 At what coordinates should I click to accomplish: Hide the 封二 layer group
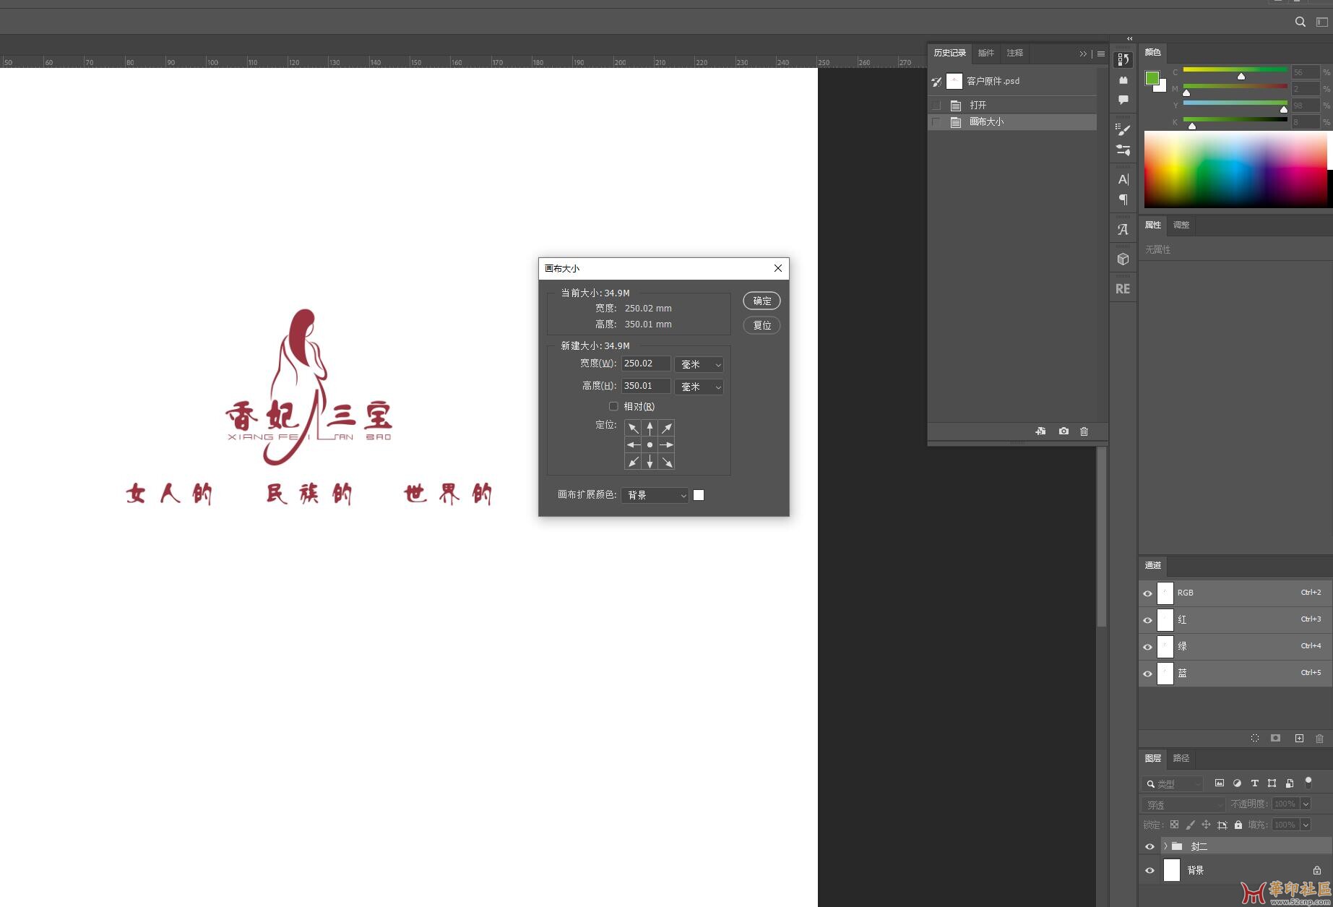pyautogui.click(x=1149, y=846)
